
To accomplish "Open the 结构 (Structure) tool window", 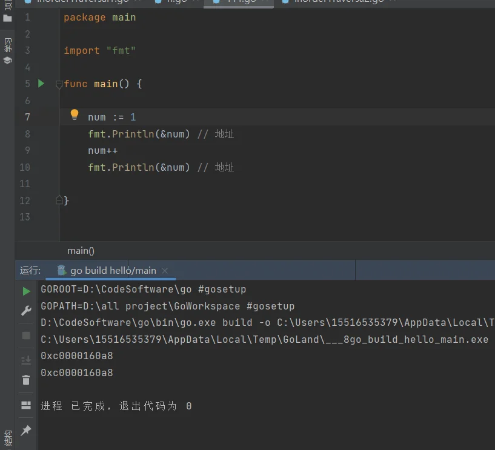I will pos(8,438).
